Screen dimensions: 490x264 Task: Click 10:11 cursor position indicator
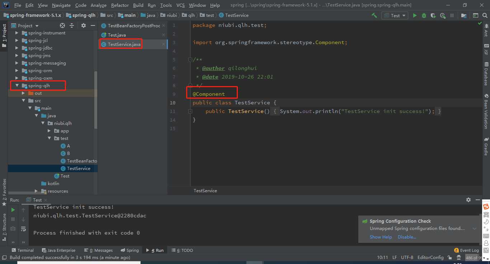tap(382, 258)
